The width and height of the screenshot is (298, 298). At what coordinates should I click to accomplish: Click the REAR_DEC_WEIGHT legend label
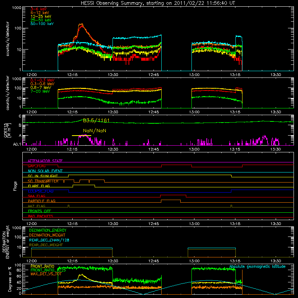pyautogui.click(x=46, y=245)
